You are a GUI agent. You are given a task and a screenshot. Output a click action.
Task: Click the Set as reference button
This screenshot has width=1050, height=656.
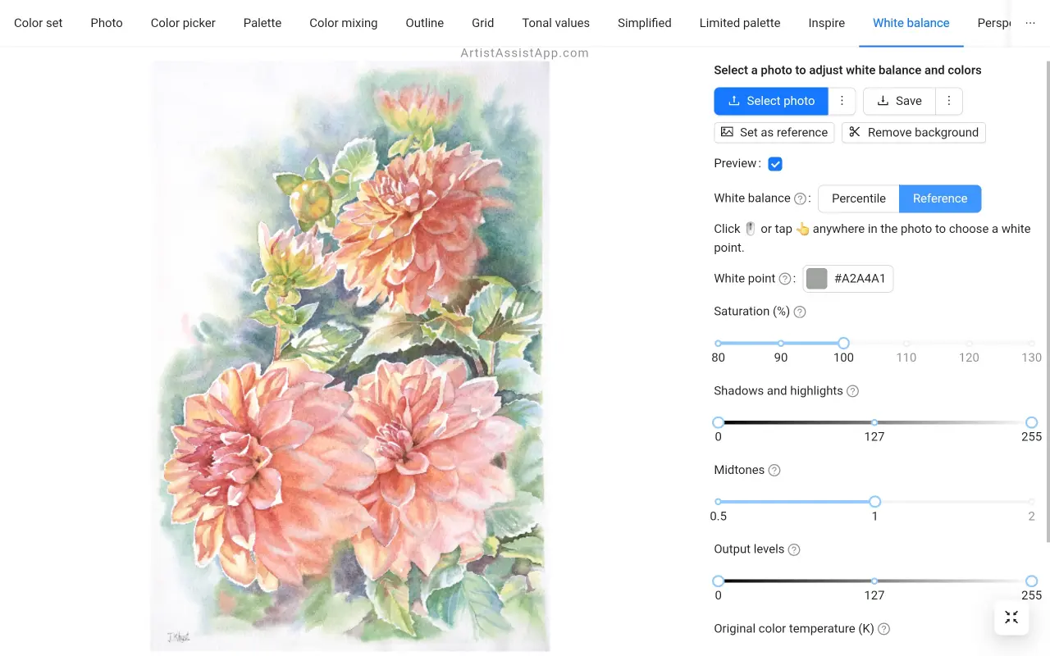(774, 133)
